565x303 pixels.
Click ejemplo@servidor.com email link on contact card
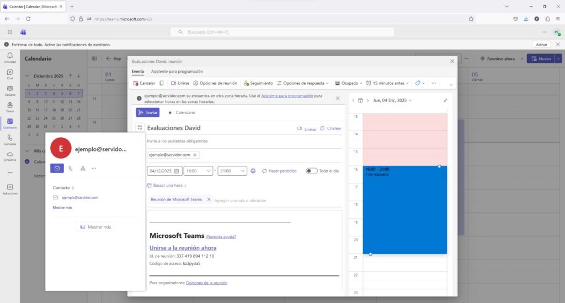[x=80, y=198]
